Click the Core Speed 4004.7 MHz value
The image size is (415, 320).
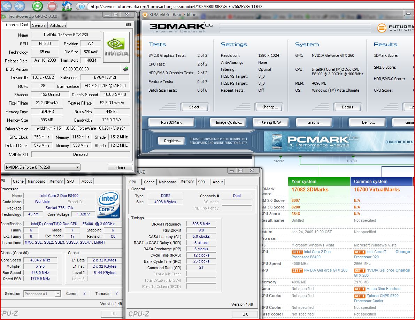(x=40, y=260)
